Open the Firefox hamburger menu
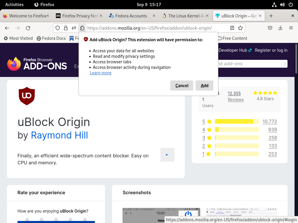This screenshot has width=298, height=223. (x=291, y=28)
